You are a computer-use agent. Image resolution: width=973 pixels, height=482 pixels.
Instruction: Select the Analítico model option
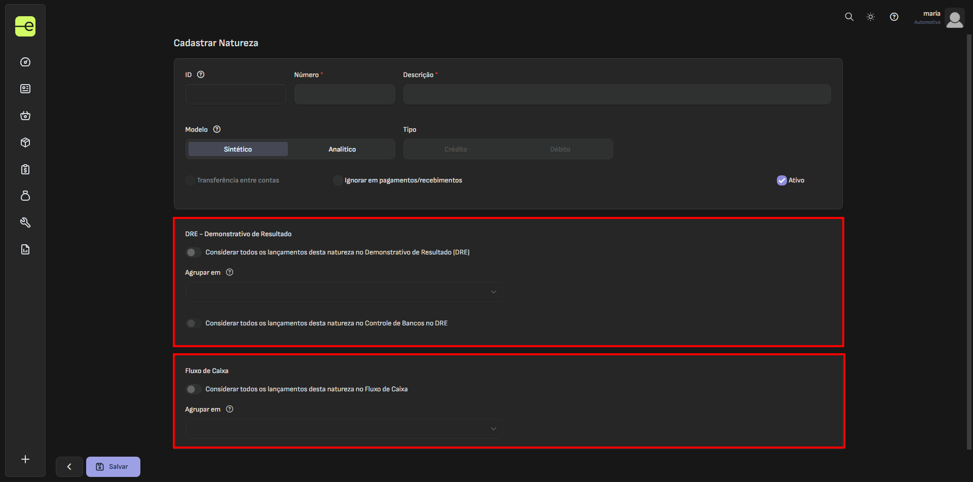point(342,149)
